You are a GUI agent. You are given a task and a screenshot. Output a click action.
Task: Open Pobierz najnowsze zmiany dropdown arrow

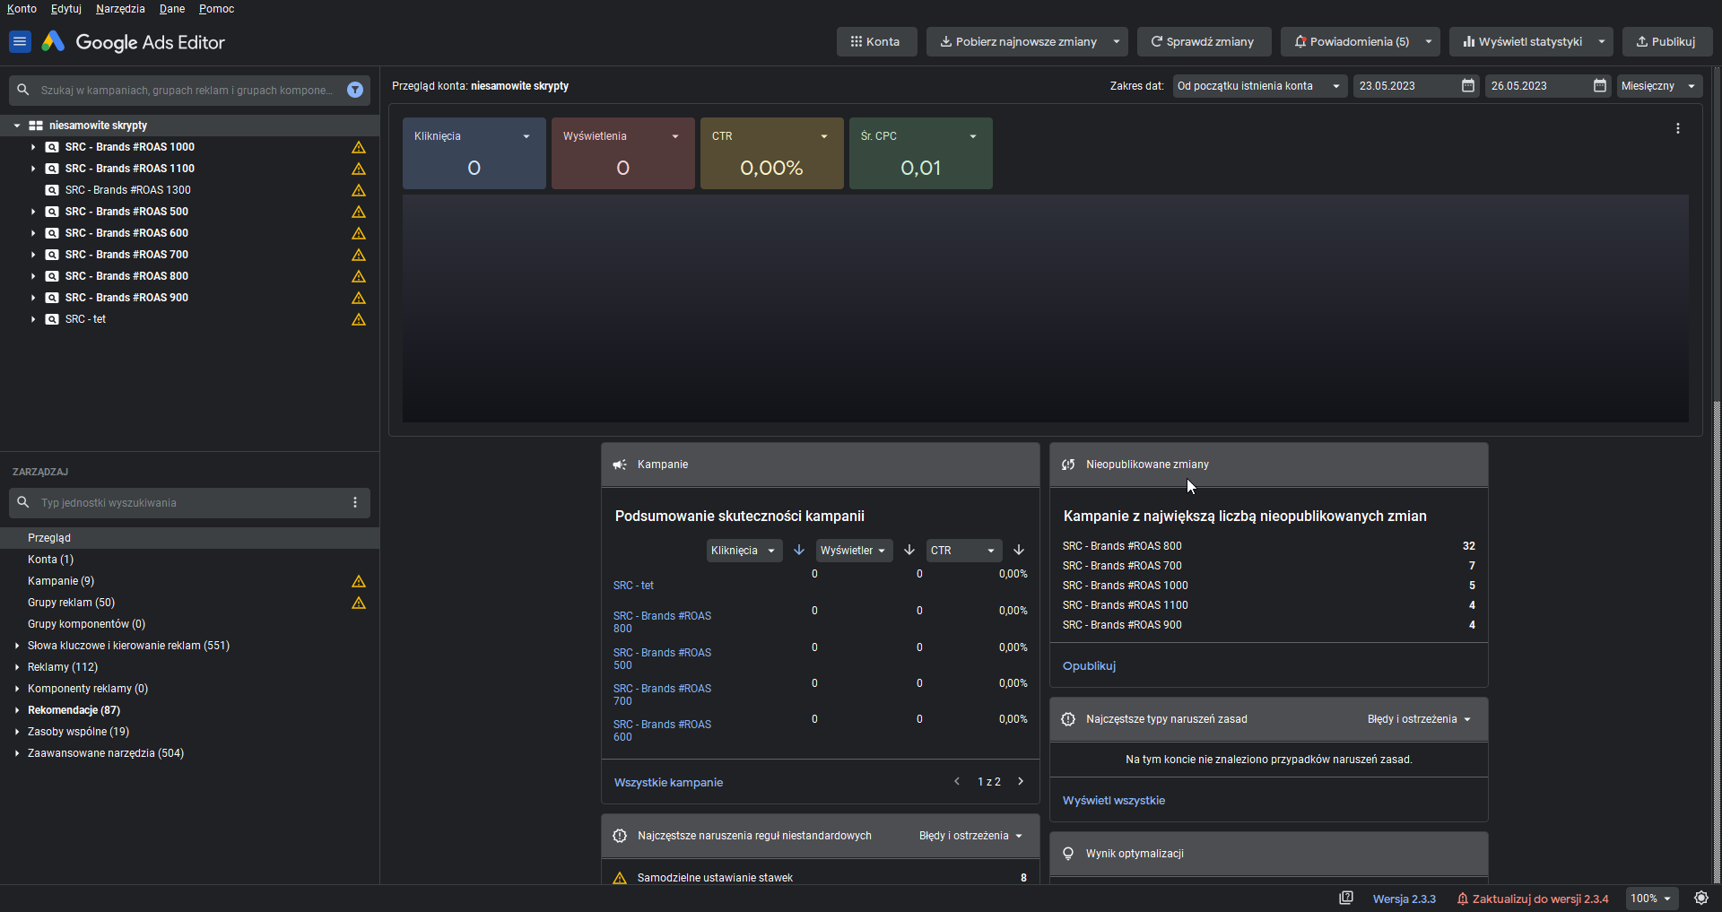1117,41
